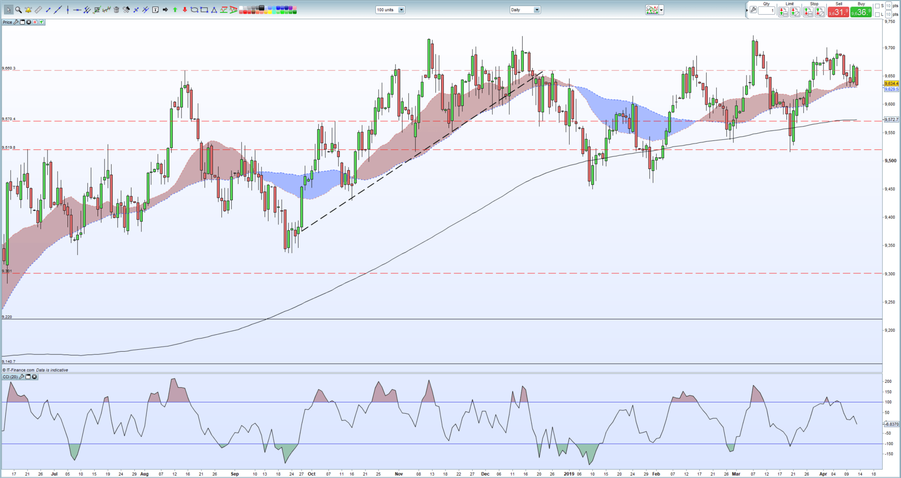
Task: Insert a red down arrow marker
Action: coord(185,10)
